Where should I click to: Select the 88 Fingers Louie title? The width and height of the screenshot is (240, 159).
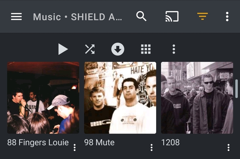click(38, 142)
